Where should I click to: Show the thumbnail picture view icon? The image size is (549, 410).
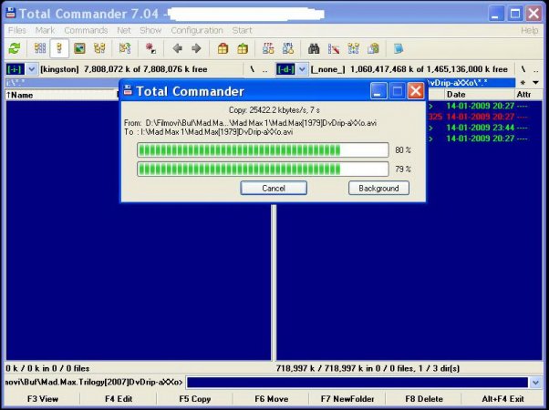coord(79,48)
